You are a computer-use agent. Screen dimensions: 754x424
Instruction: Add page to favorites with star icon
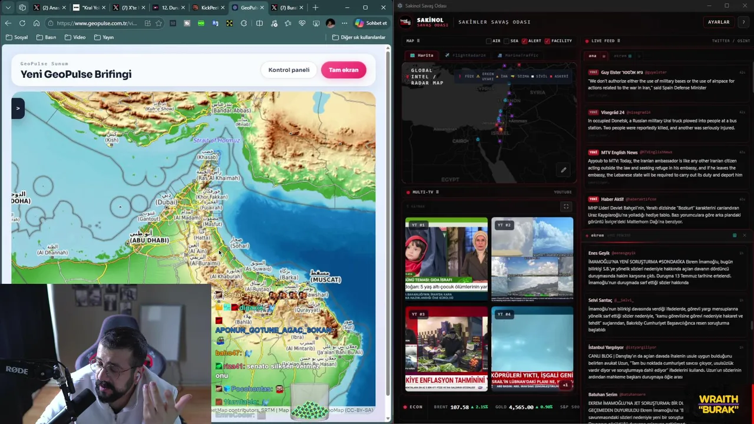159,23
